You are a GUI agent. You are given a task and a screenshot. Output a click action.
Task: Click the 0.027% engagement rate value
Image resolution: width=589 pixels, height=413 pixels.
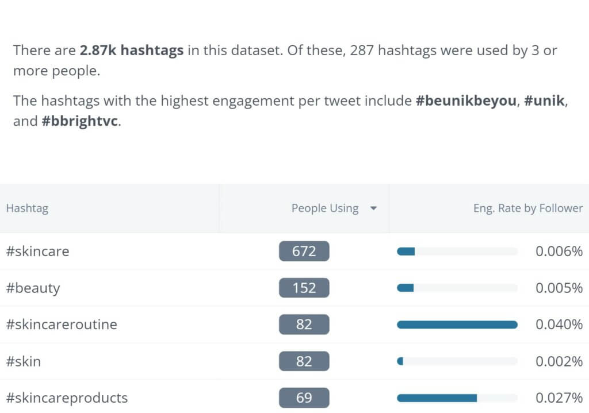(560, 397)
